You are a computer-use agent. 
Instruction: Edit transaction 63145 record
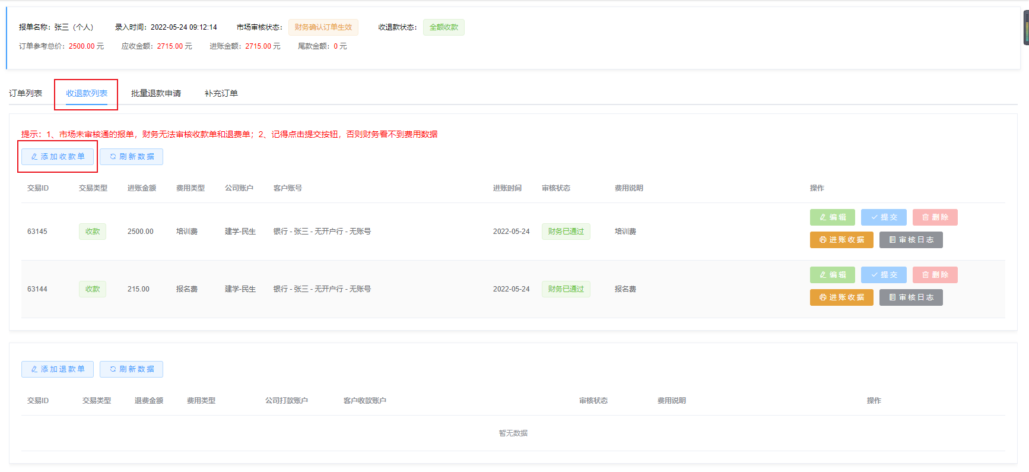click(832, 217)
